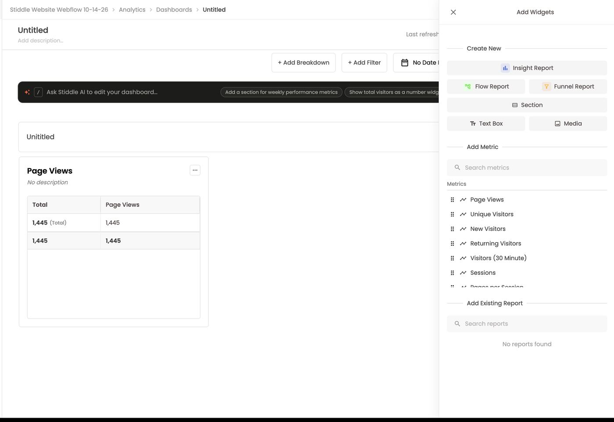Image resolution: width=614 pixels, height=422 pixels.
Task: Click the trend line icon next to Visitors (30 Minute)
Action: [x=463, y=258]
